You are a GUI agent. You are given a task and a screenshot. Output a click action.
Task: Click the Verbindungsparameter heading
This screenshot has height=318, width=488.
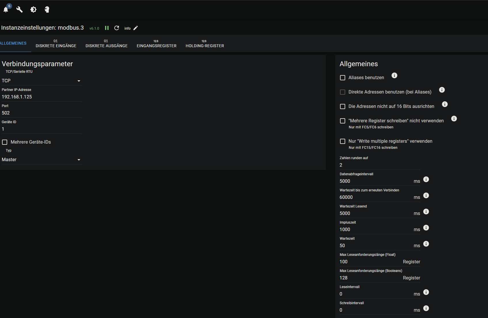(x=37, y=64)
